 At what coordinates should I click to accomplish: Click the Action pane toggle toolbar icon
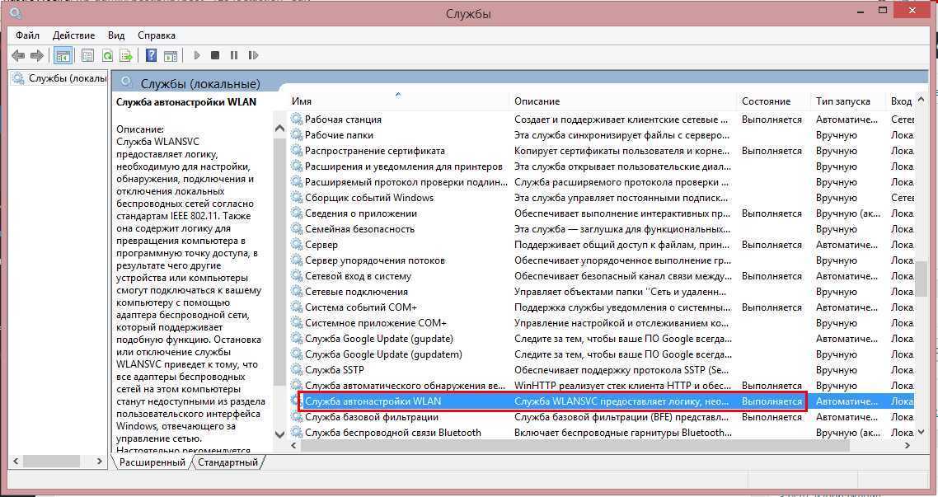tap(171, 55)
